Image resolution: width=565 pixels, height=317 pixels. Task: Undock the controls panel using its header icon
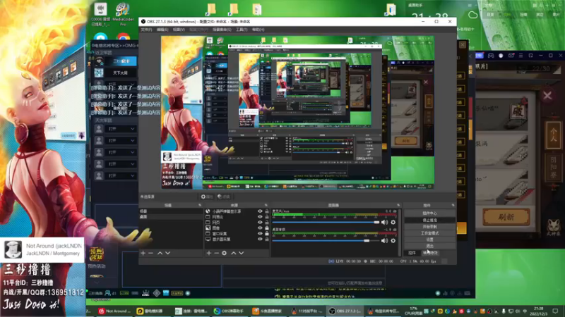point(453,205)
